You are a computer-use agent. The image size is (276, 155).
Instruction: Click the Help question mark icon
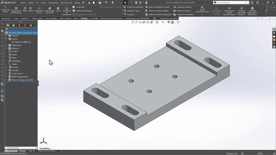(x=257, y=3)
